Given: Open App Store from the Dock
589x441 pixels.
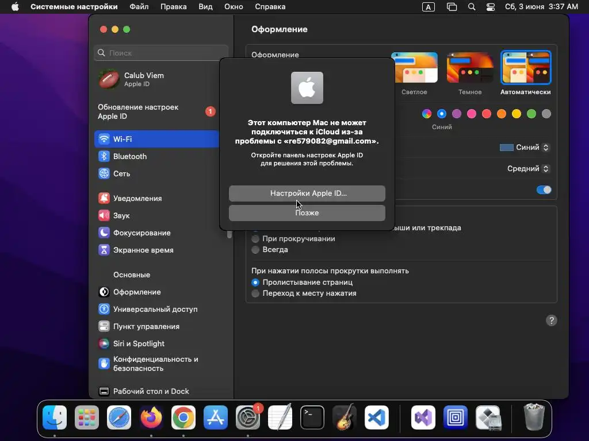Looking at the screenshot, I should pyautogui.click(x=216, y=417).
